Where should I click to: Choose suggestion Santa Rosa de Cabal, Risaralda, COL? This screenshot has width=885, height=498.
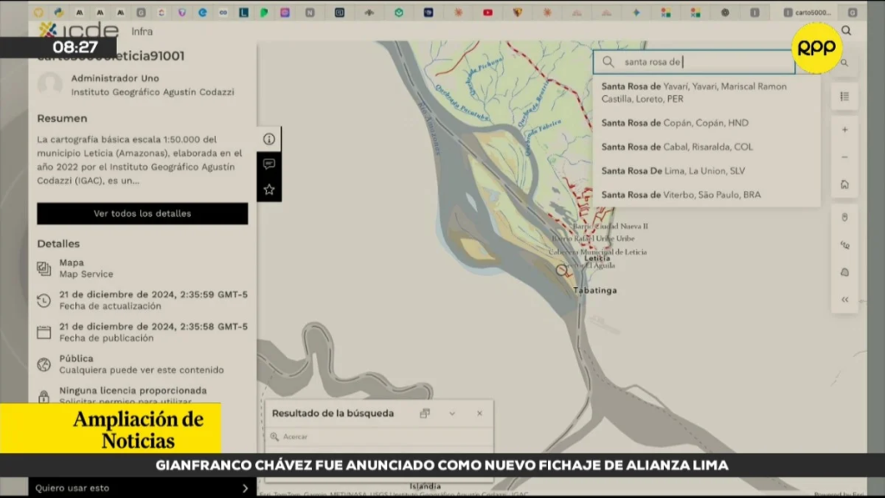click(x=706, y=147)
